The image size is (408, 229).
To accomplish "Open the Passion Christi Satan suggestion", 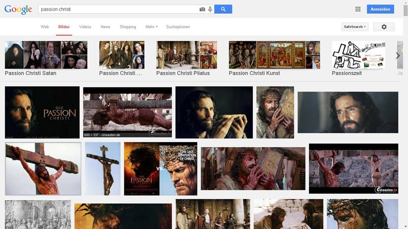I will tap(46, 59).
